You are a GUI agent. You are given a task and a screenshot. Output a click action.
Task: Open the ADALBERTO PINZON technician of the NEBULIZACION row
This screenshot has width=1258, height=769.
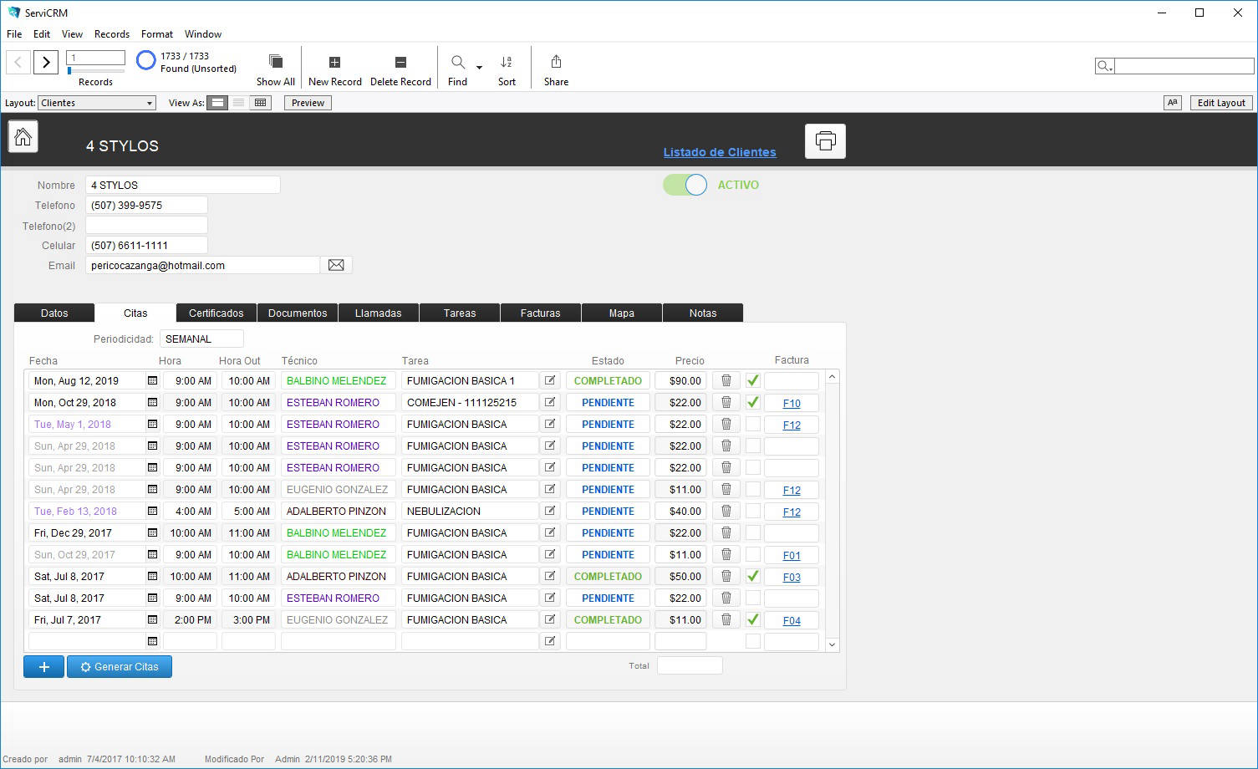click(x=339, y=511)
